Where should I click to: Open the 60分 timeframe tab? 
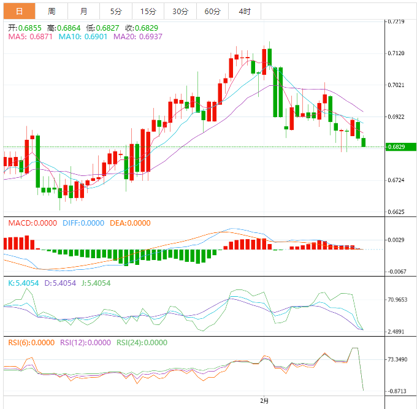(213, 11)
